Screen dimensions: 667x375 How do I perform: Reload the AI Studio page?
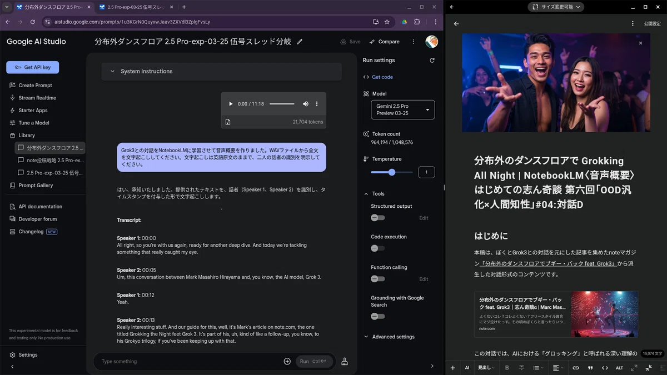33,22
